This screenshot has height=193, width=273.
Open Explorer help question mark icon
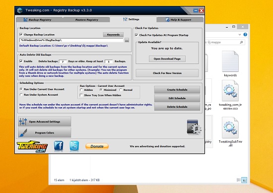[x=245, y=34]
